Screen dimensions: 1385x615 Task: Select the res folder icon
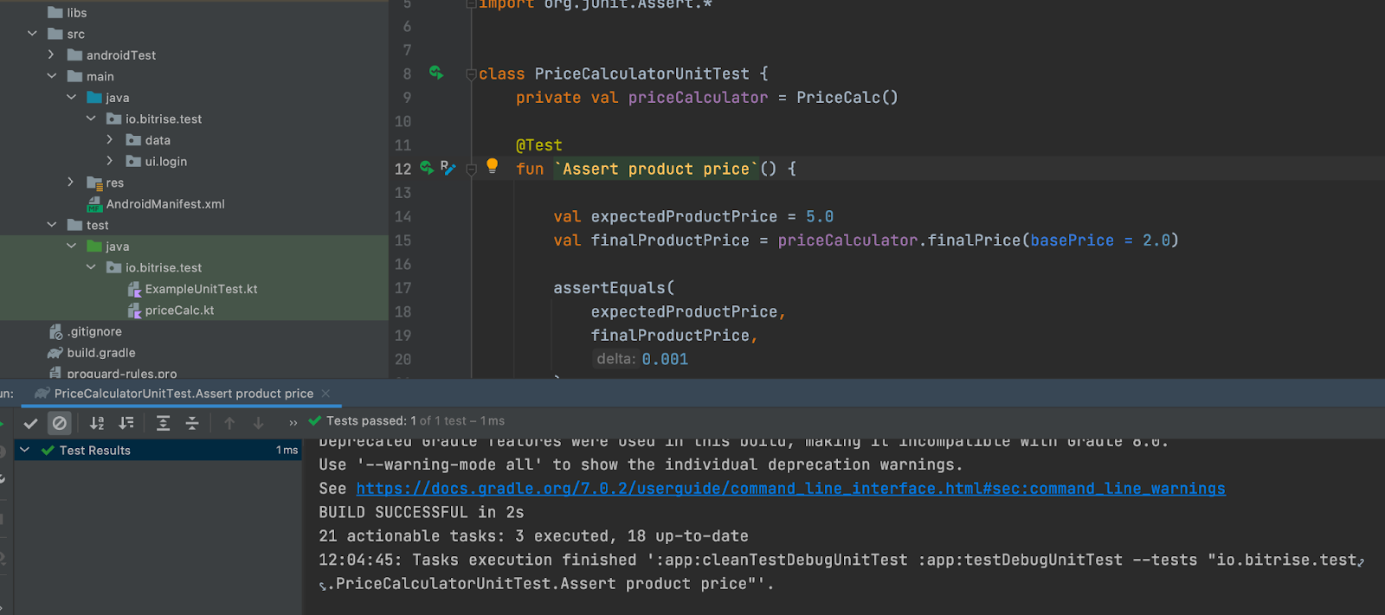[x=94, y=183]
